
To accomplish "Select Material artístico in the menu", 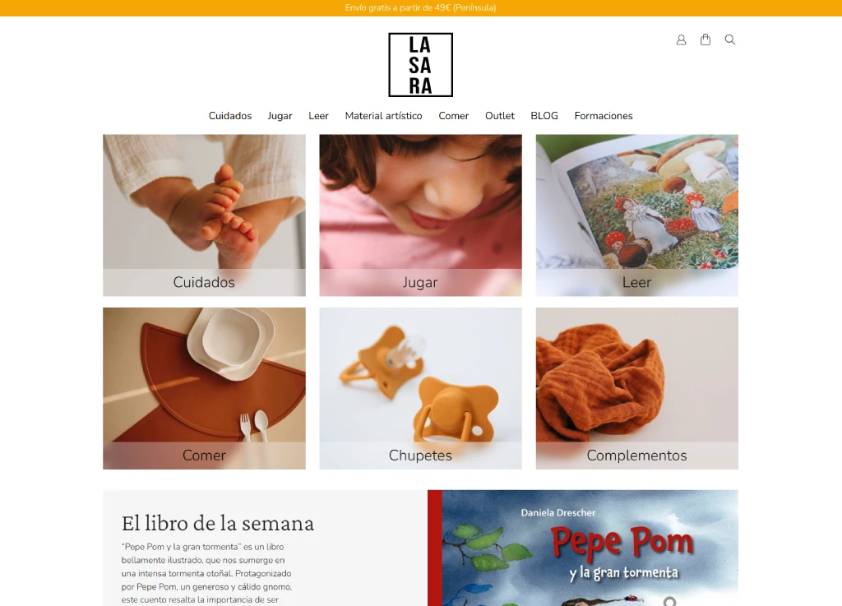I will click(x=383, y=116).
